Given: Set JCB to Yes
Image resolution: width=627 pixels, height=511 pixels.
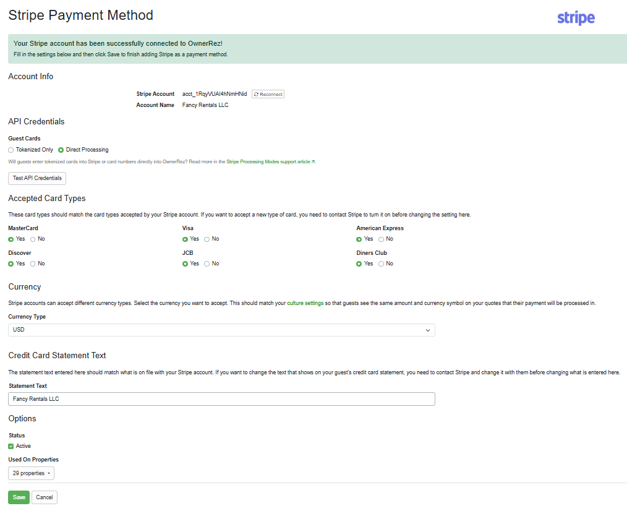Looking at the screenshot, I should 185,264.
